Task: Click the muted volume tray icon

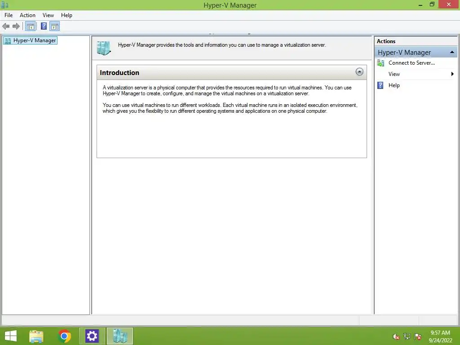Action: point(396,336)
